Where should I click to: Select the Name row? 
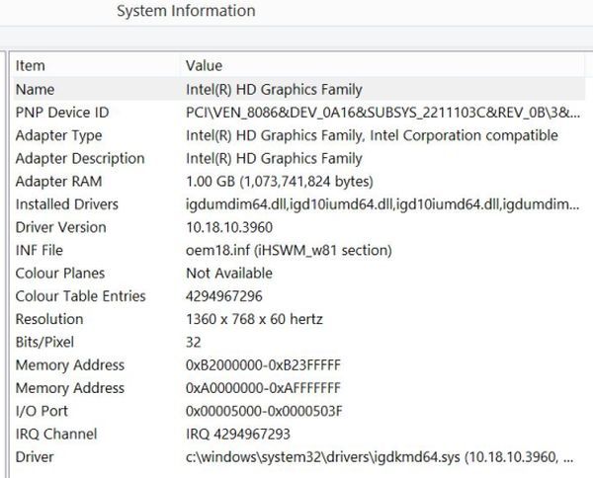click(x=298, y=89)
